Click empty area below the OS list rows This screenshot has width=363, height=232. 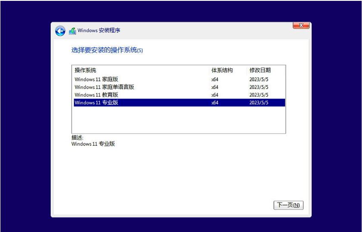178,120
